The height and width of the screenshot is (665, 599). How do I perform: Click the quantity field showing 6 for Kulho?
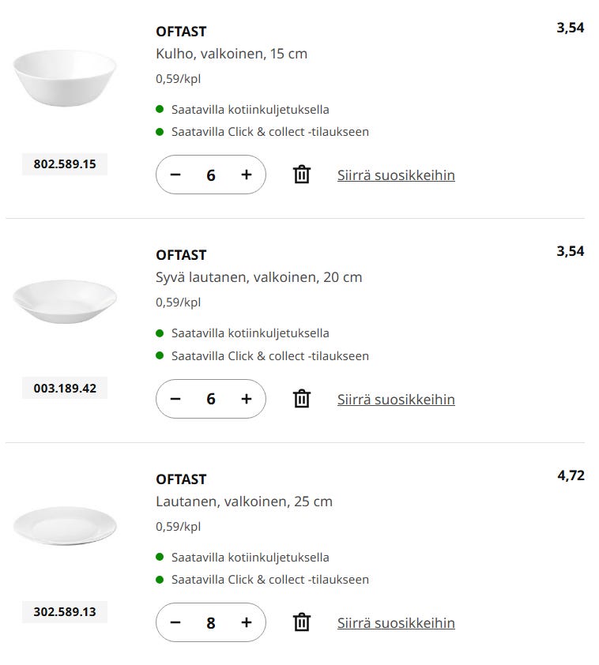click(211, 175)
